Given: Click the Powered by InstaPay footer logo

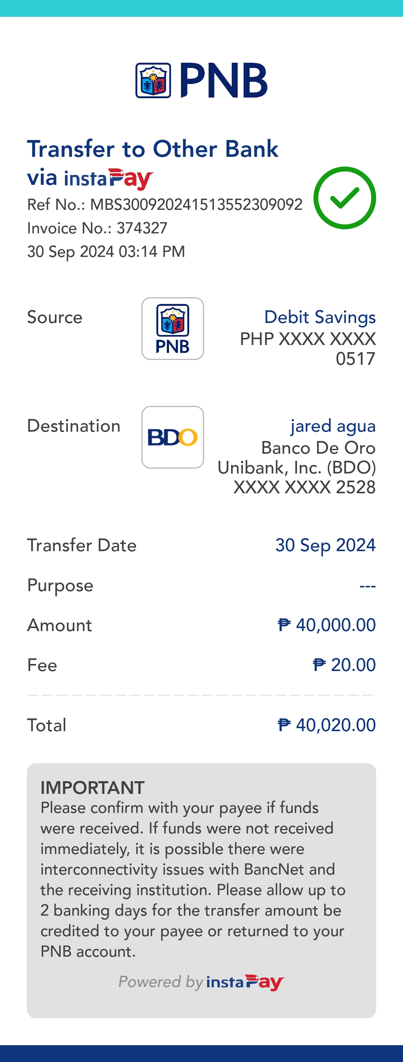Looking at the screenshot, I should [245, 982].
